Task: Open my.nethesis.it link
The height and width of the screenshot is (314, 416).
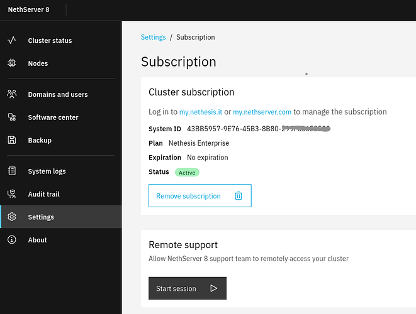Action: pyautogui.click(x=201, y=112)
